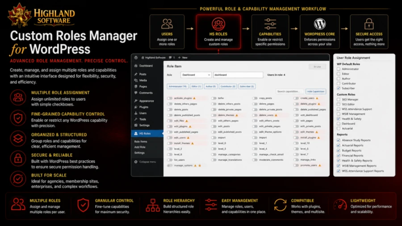Click the Lightweight speedometer icon
Image resolution: width=402 pixels, height=226 pixels.
pos(340,205)
